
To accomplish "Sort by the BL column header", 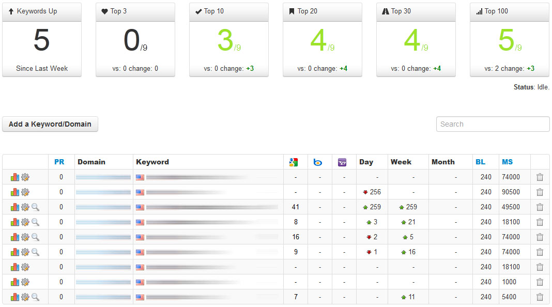I will [x=480, y=162].
